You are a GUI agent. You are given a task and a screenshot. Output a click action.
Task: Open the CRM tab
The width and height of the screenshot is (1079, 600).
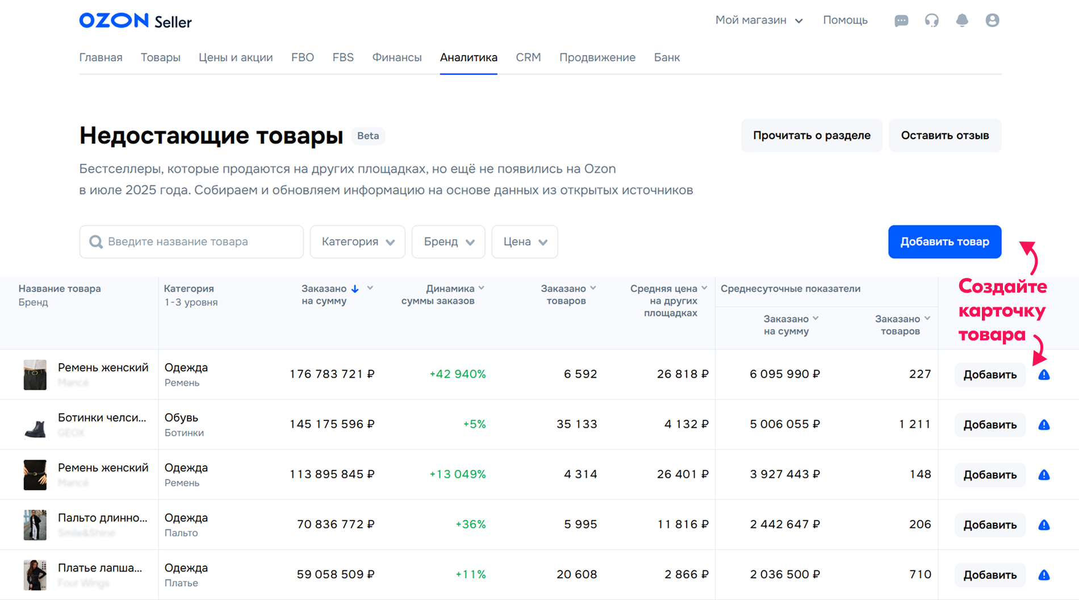528,57
